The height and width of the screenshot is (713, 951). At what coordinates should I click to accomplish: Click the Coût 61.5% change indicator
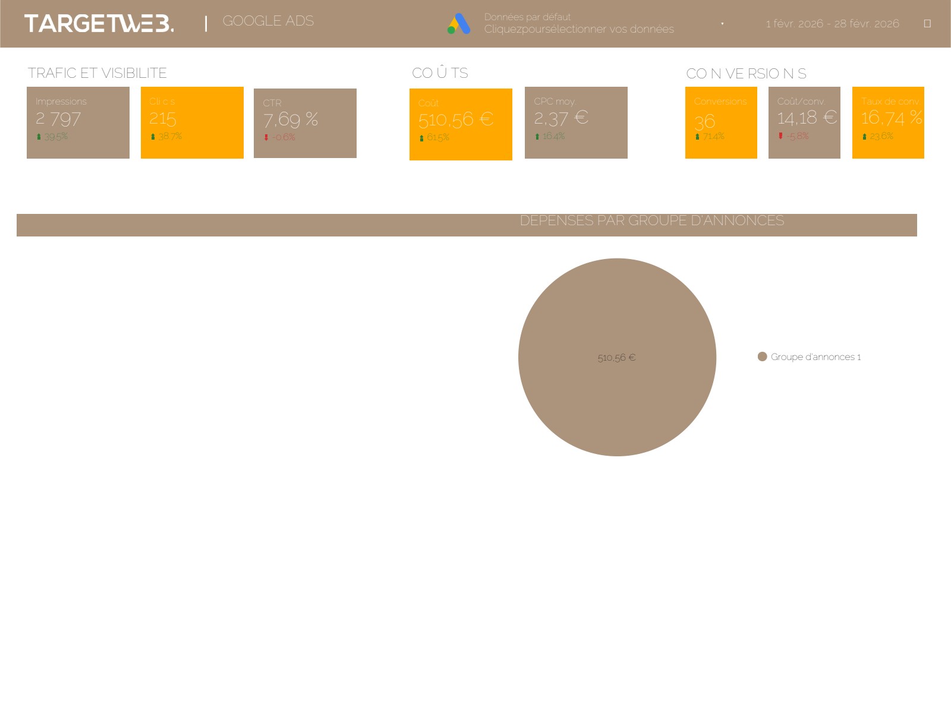coord(434,138)
